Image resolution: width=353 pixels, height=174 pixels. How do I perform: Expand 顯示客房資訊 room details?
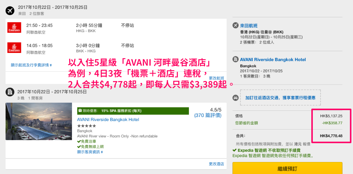[90, 152]
